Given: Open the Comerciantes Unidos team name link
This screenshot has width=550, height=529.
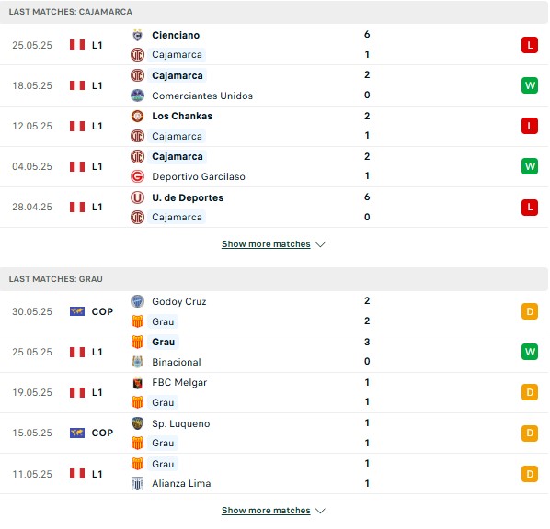Looking at the screenshot, I should pos(202,96).
